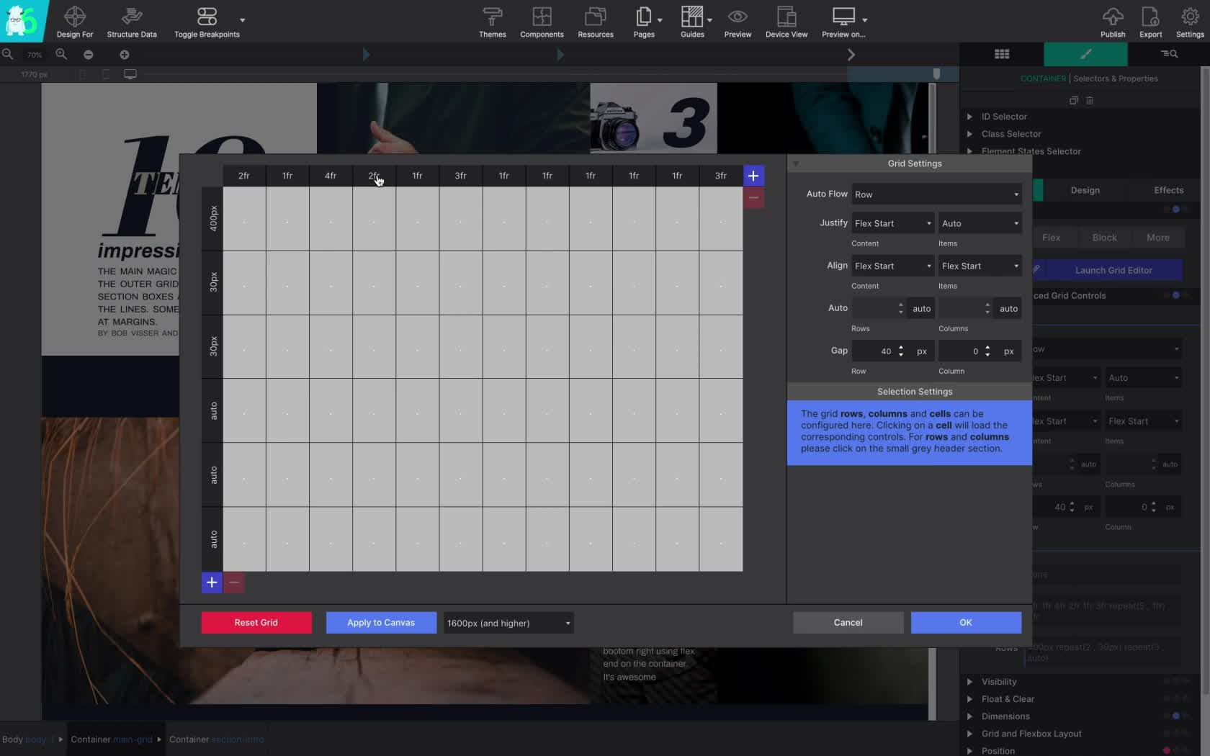Image resolution: width=1210 pixels, height=756 pixels.
Task: Collapse the Grid Settings panel triangle
Action: pos(796,164)
